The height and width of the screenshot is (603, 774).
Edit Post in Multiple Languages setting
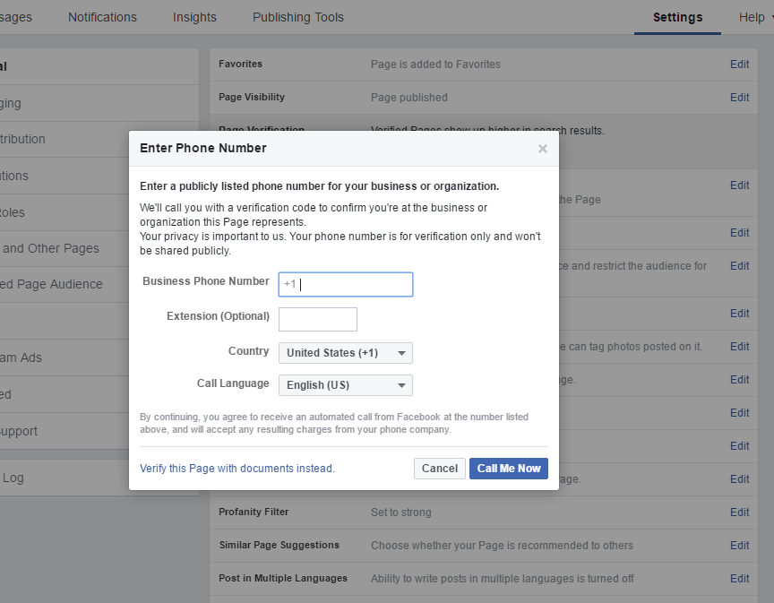tap(739, 578)
